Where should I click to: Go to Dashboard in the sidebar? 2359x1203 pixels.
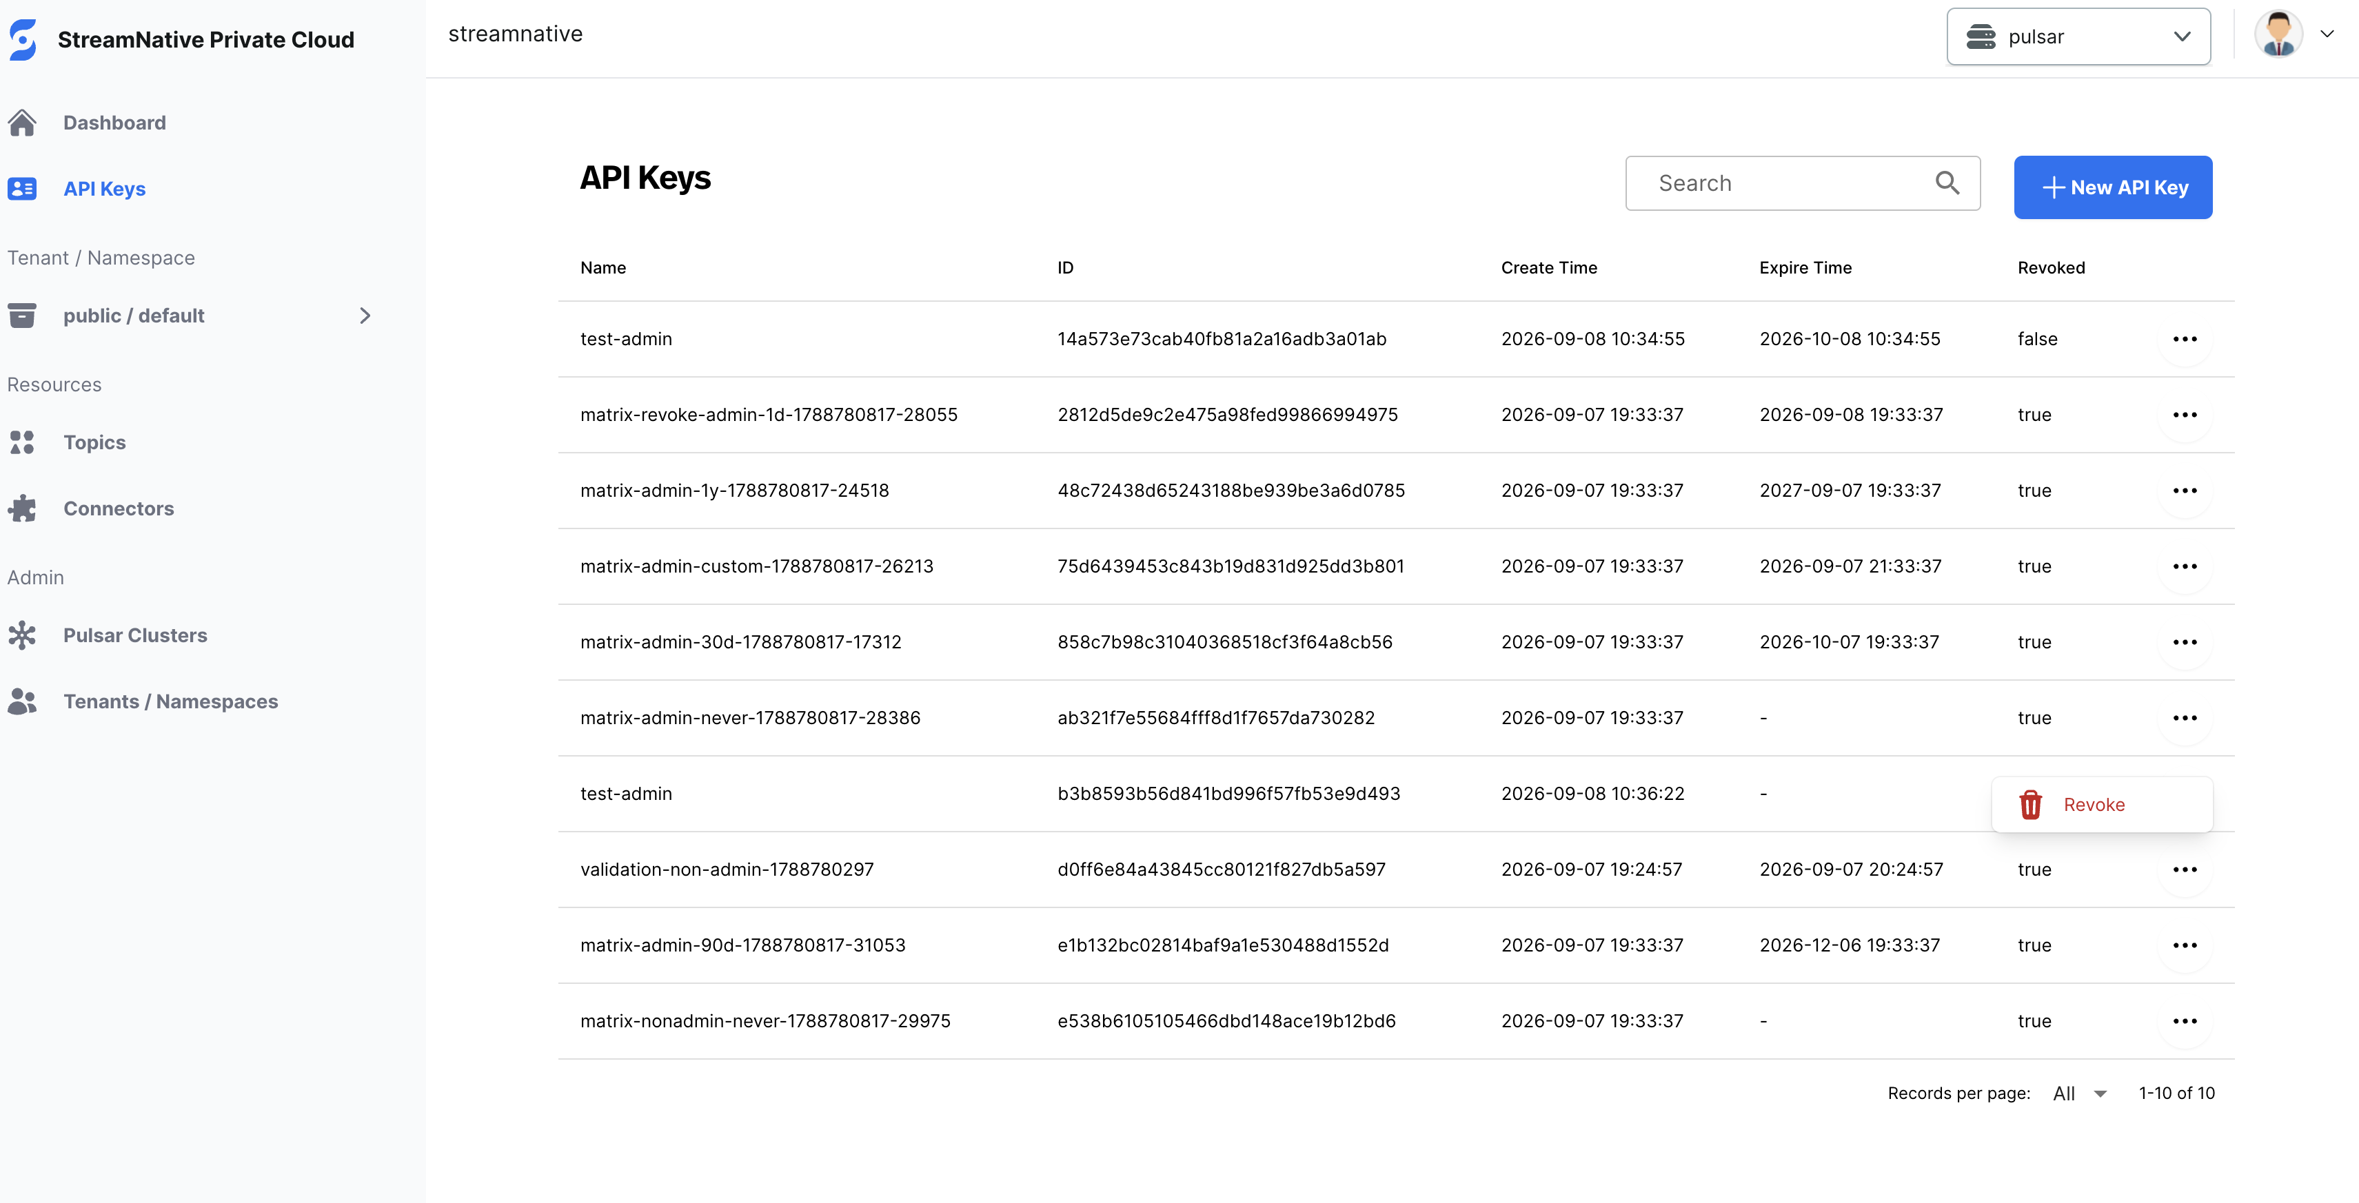pos(114,123)
